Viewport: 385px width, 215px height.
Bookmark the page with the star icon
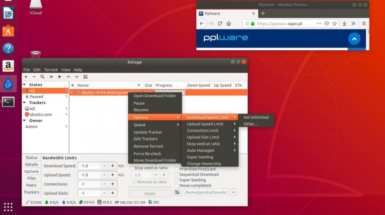pos(335,24)
